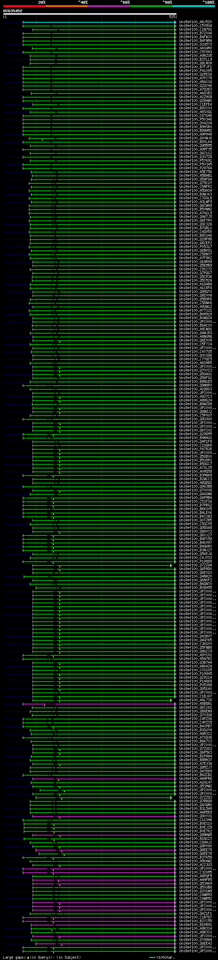Select hit label UniRef100_A1D4B8
The height and width of the screenshot is (960, 218).
[196, 284]
